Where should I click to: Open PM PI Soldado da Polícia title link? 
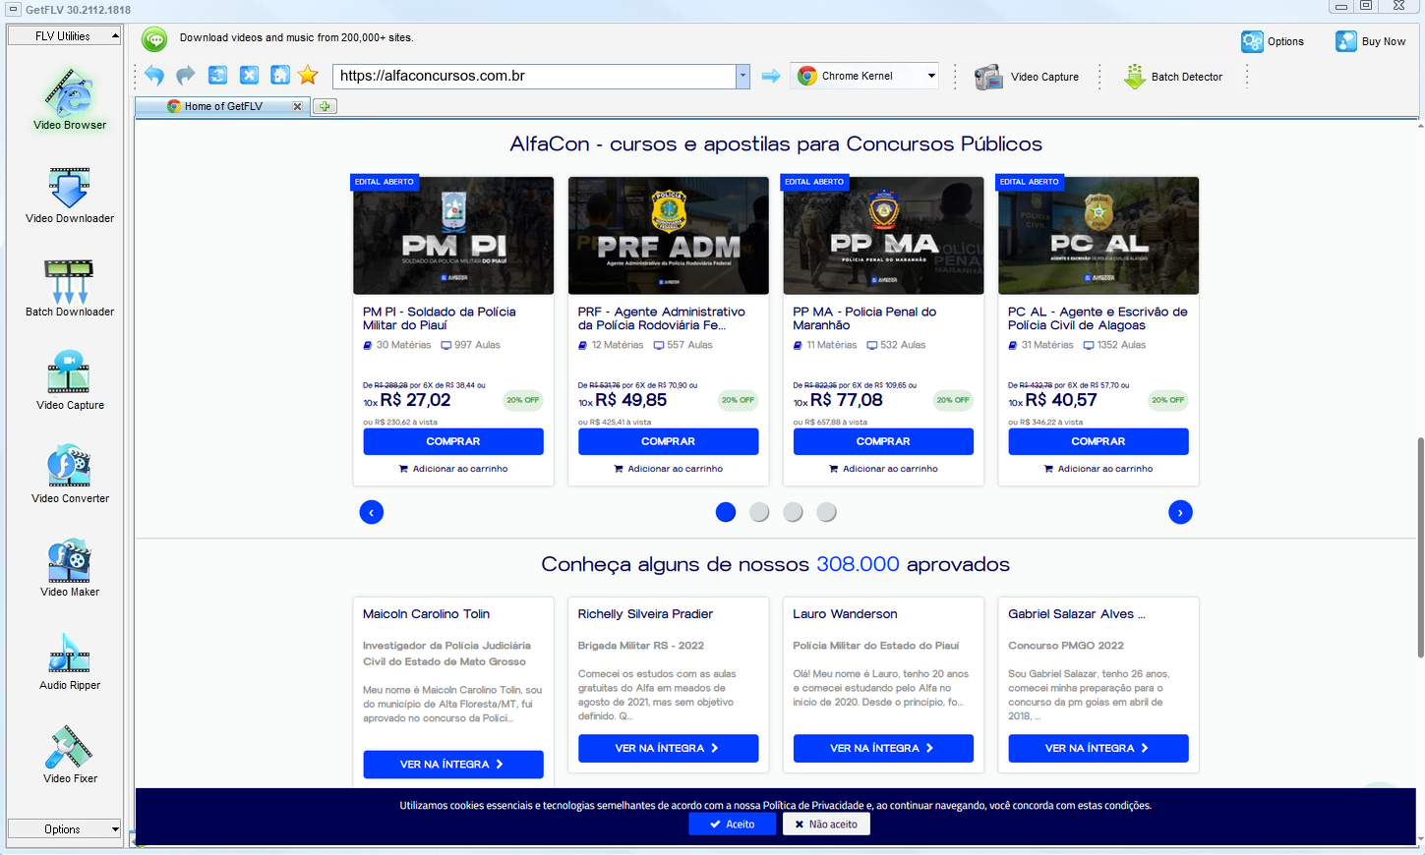pos(440,318)
